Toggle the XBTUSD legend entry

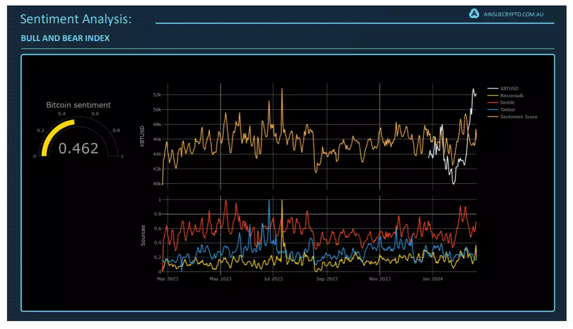pyautogui.click(x=509, y=89)
